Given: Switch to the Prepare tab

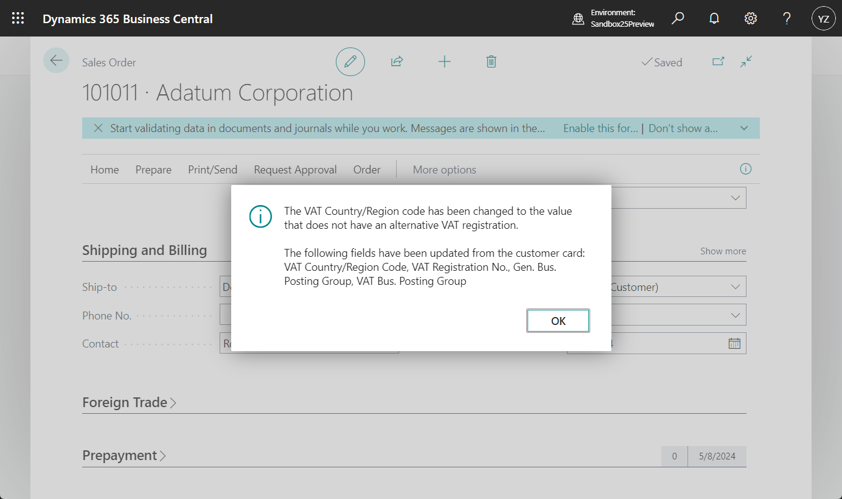Looking at the screenshot, I should [x=153, y=169].
